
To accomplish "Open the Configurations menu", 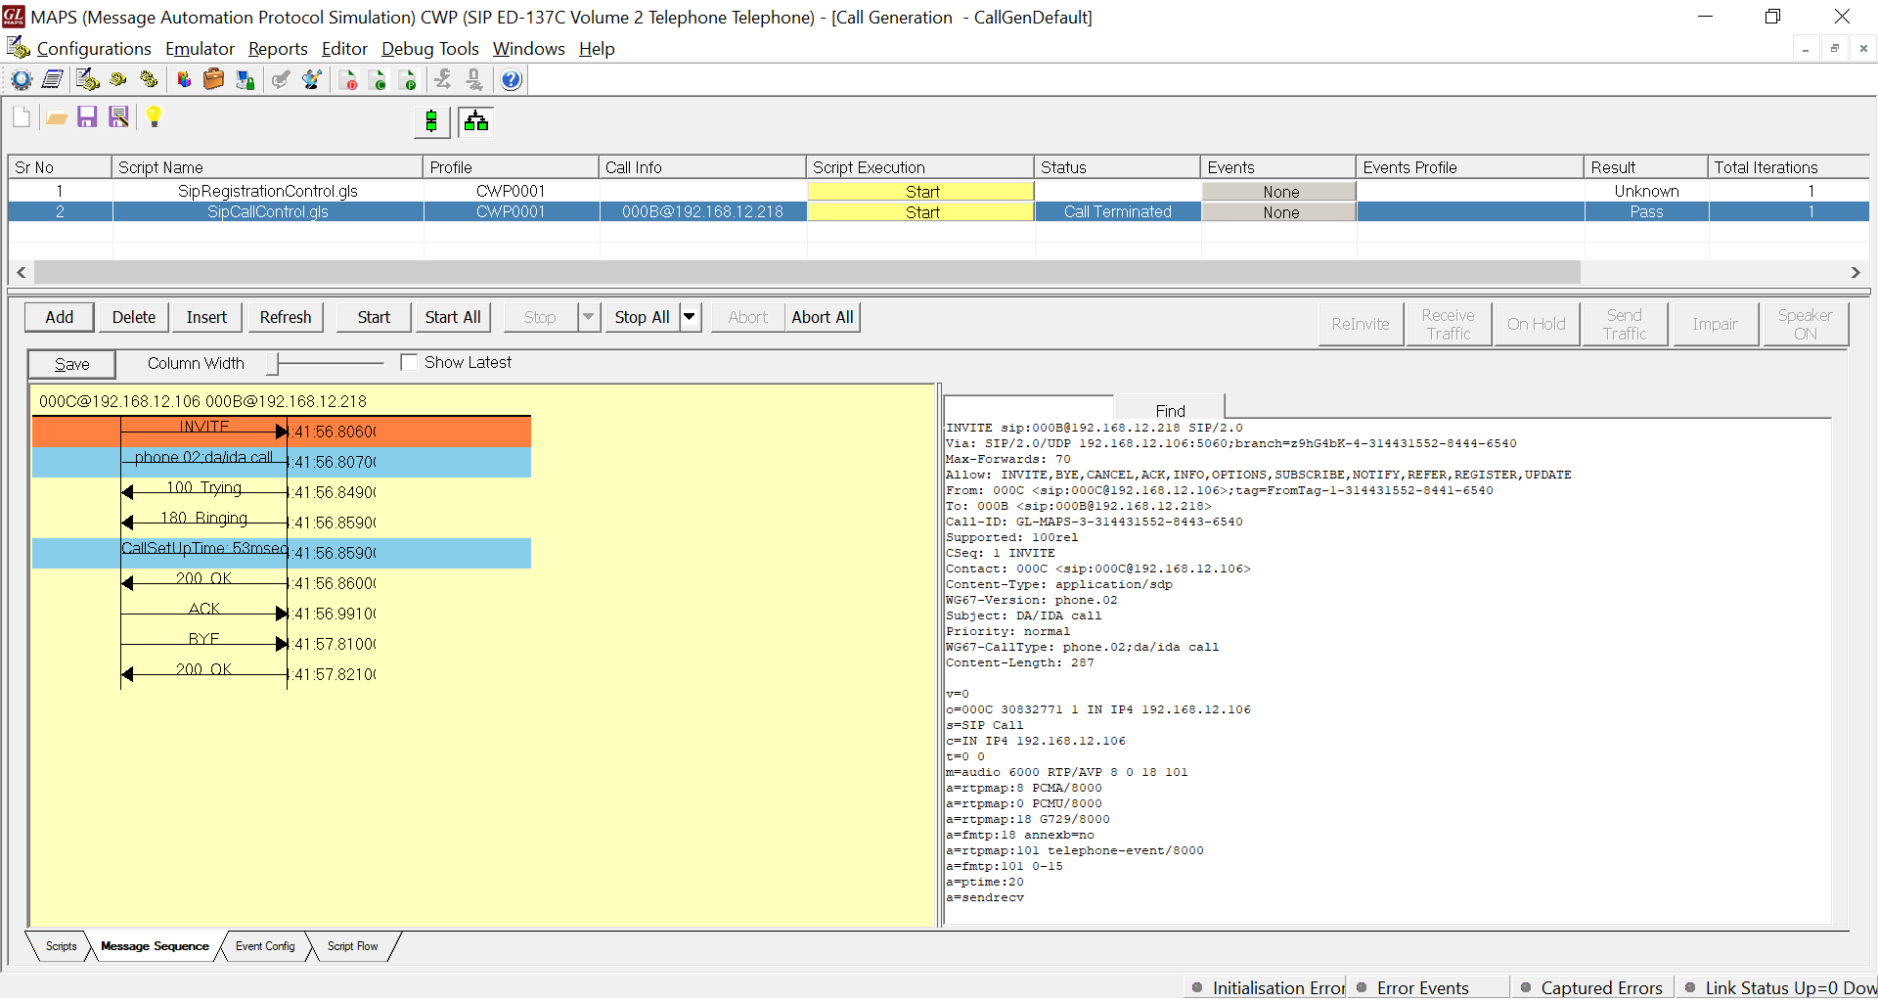I will tap(94, 49).
